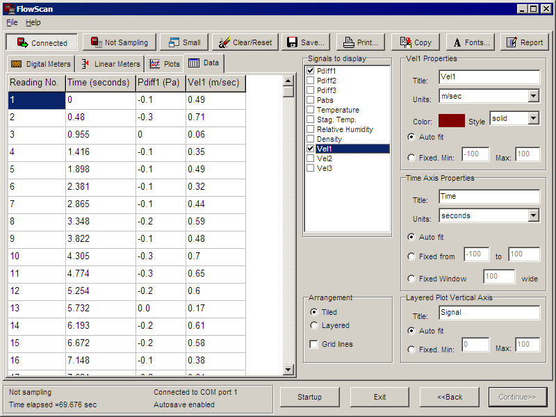
Task: Enable the Pdiff2 signal checkbox
Action: (310, 81)
